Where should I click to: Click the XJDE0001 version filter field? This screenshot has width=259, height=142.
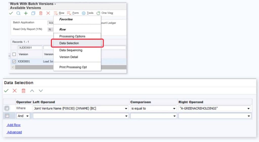click(x=30, y=47)
